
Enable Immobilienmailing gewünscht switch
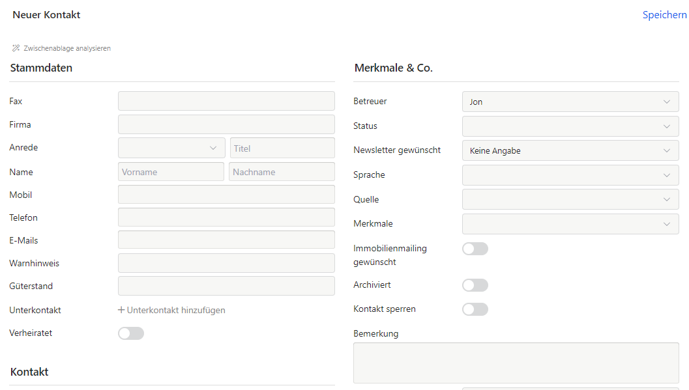(475, 249)
